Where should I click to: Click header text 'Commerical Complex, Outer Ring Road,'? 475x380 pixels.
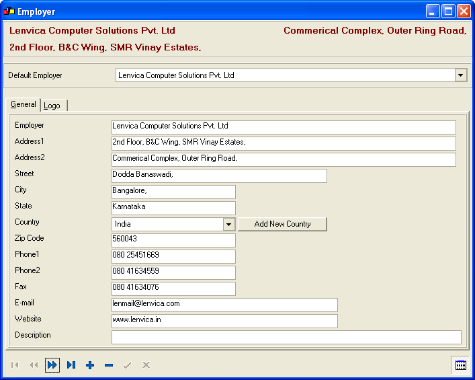pos(375,31)
